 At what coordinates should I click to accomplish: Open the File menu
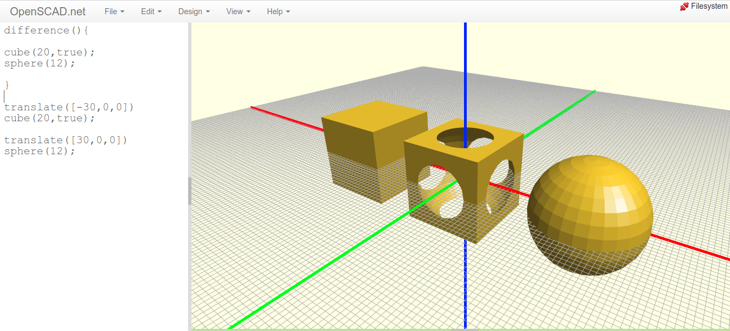[114, 11]
